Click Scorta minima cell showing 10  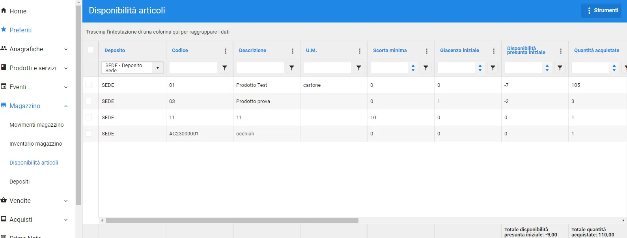(x=401, y=117)
